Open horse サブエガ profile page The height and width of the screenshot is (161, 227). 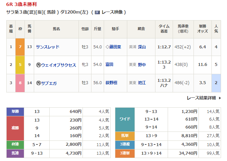coord(49,83)
